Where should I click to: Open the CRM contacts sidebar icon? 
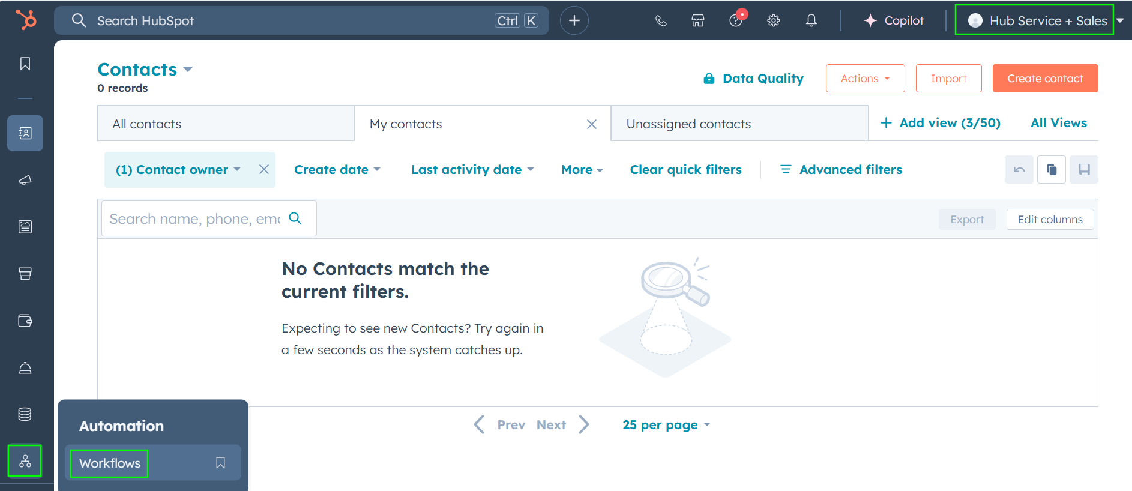25,133
